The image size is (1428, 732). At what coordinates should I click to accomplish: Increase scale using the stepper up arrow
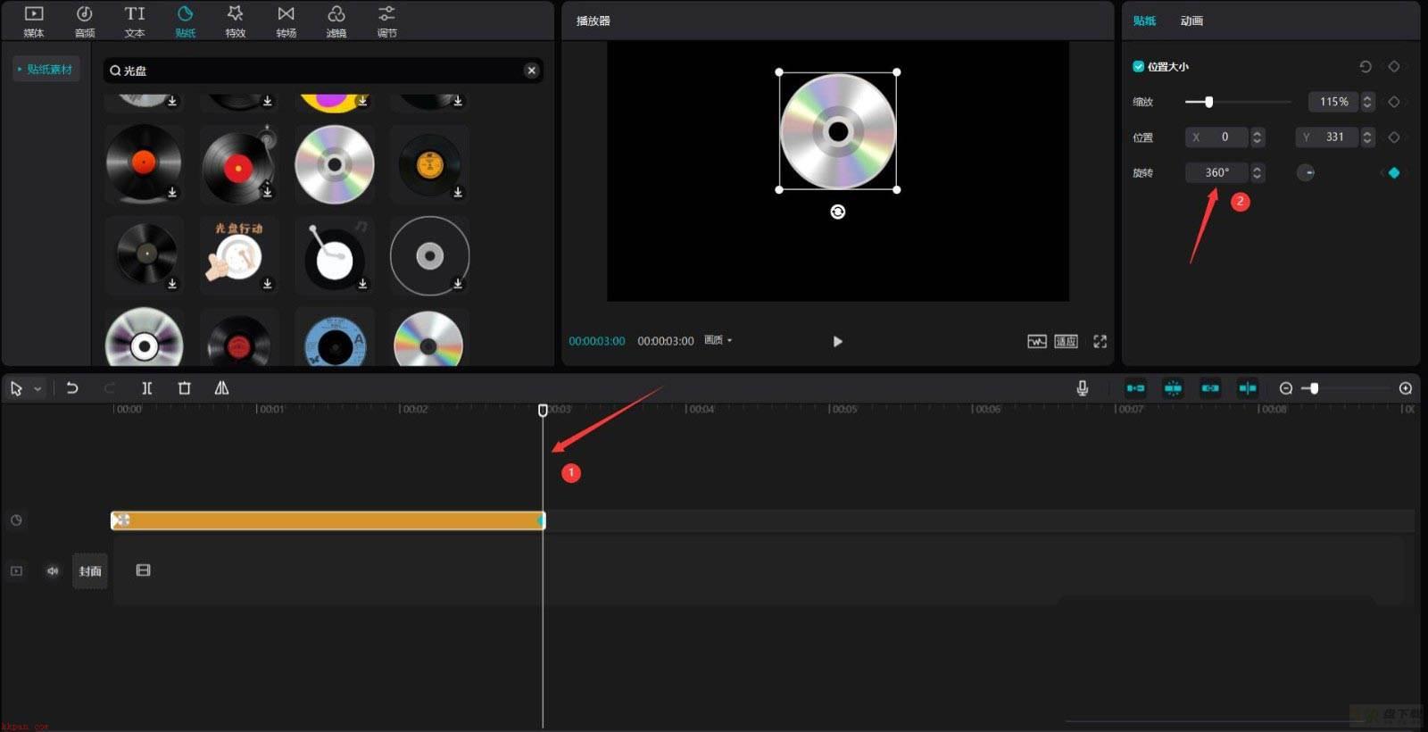click(1366, 97)
